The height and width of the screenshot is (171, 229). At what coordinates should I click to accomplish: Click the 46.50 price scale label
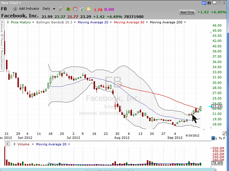217,25
